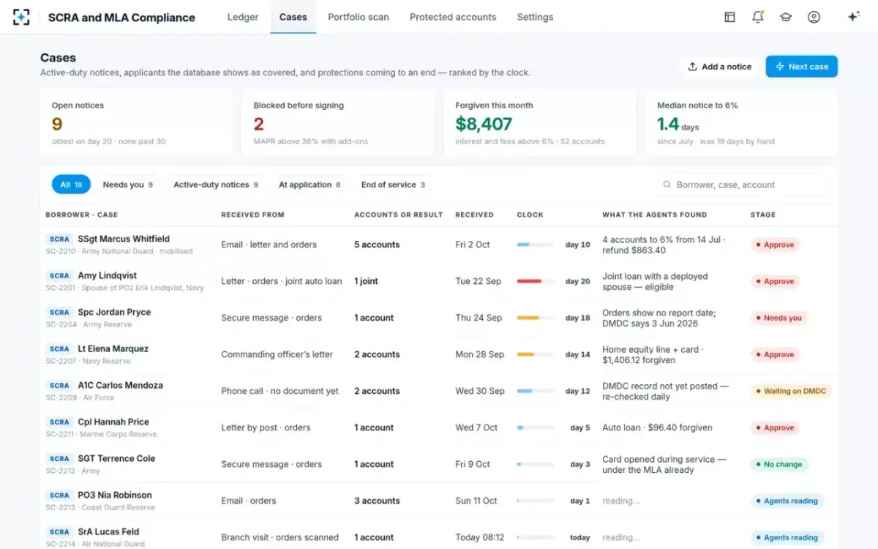The width and height of the screenshot is (878, 549).
Task: Click the Blocked before signing card
Action: pyautogui.click(x=338, y=123)
